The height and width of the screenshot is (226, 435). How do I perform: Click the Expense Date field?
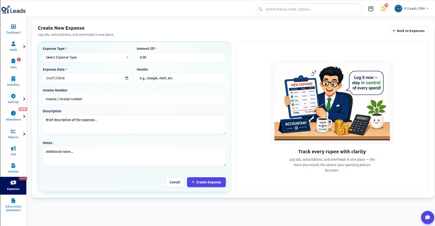pyautogui.click(x=87, y=78)
